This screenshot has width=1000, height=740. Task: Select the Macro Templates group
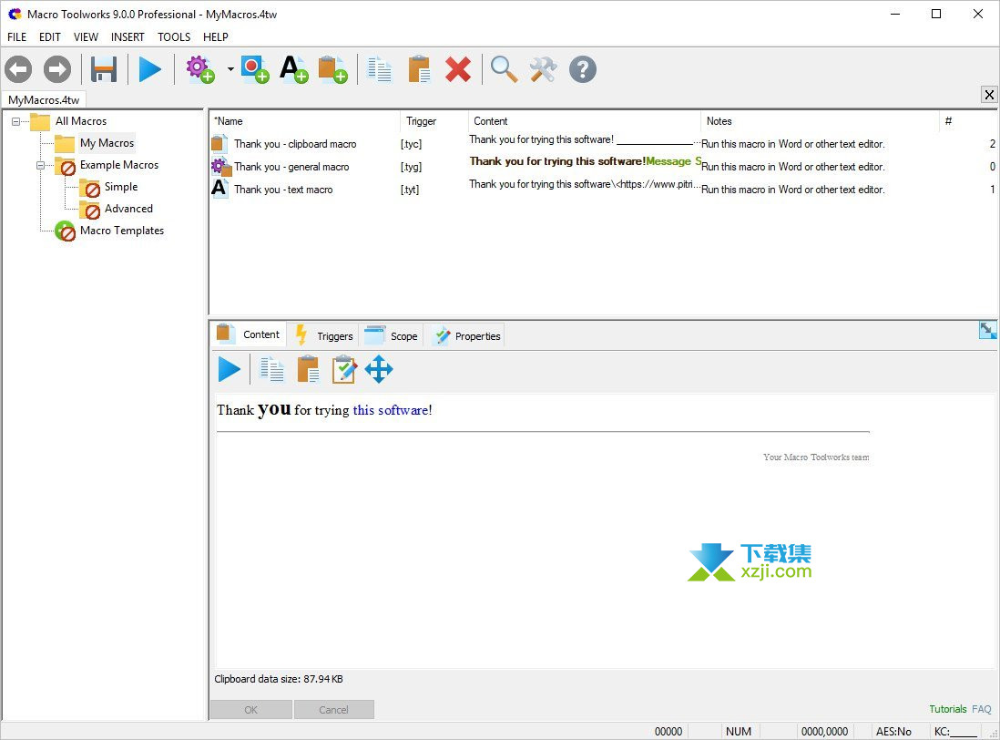tap(122, 231)
